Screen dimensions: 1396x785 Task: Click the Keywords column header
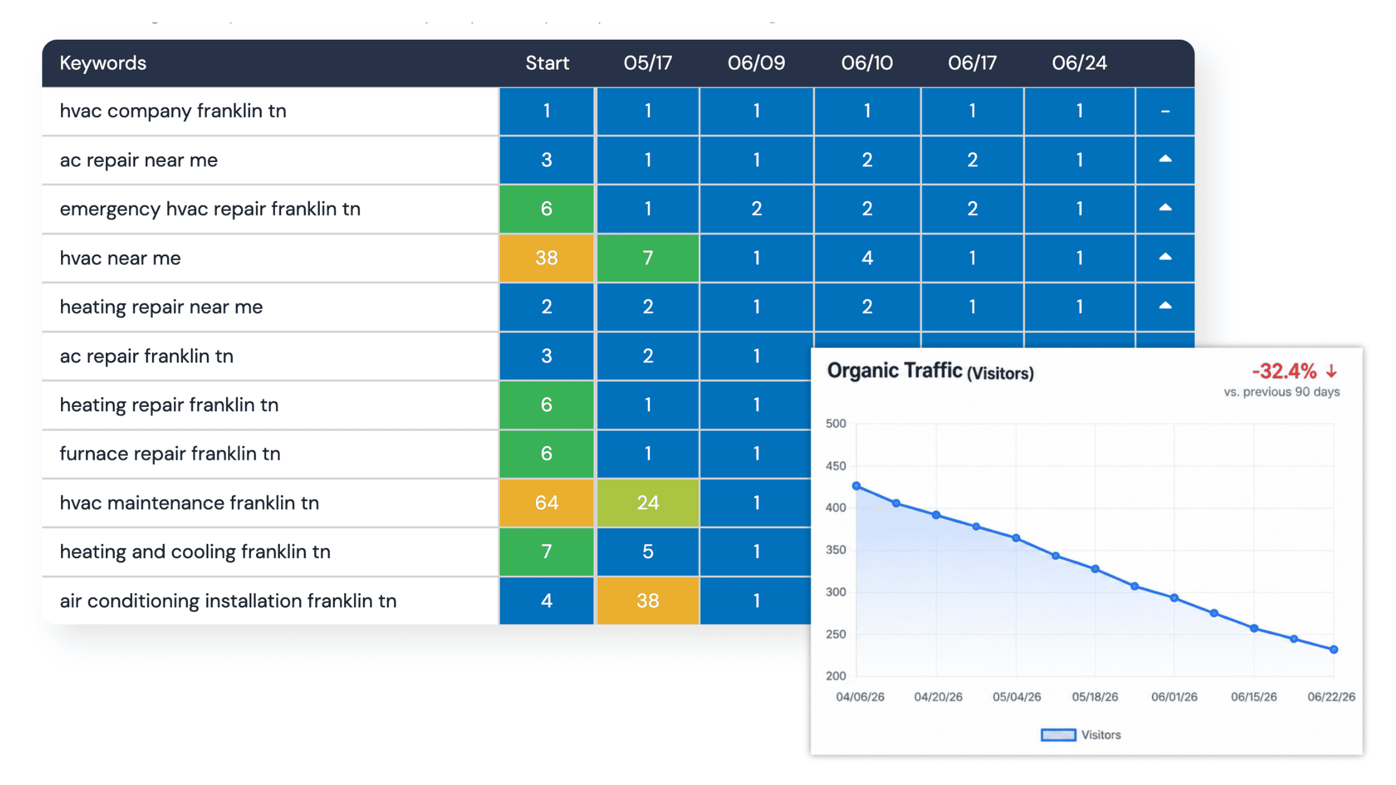pyautogui.click(x=103, y=63)
